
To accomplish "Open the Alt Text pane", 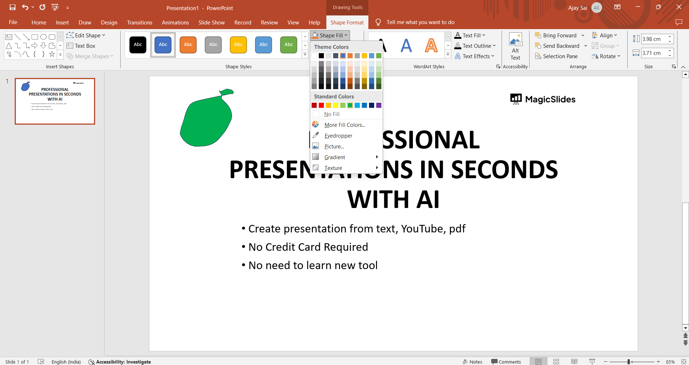I will 515,47.
